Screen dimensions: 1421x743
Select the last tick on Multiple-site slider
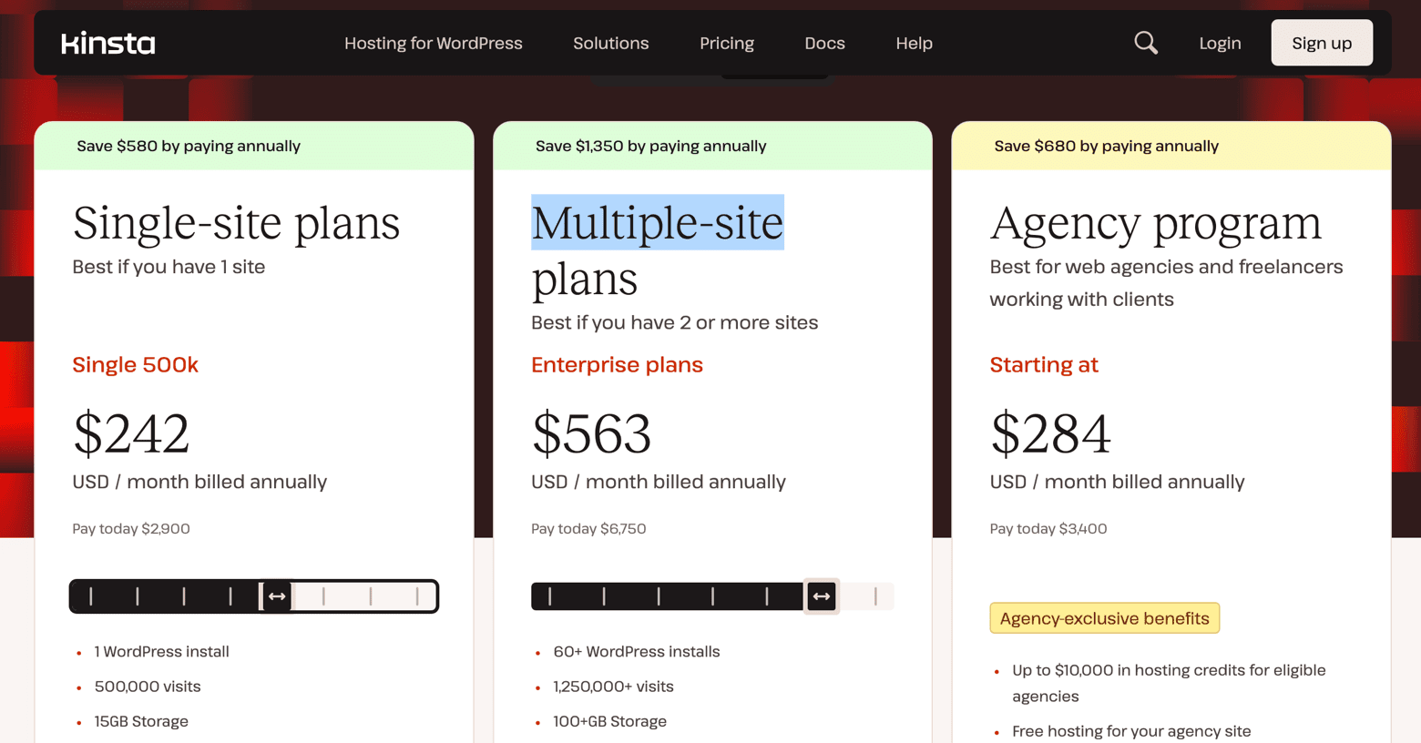(875, 596)
